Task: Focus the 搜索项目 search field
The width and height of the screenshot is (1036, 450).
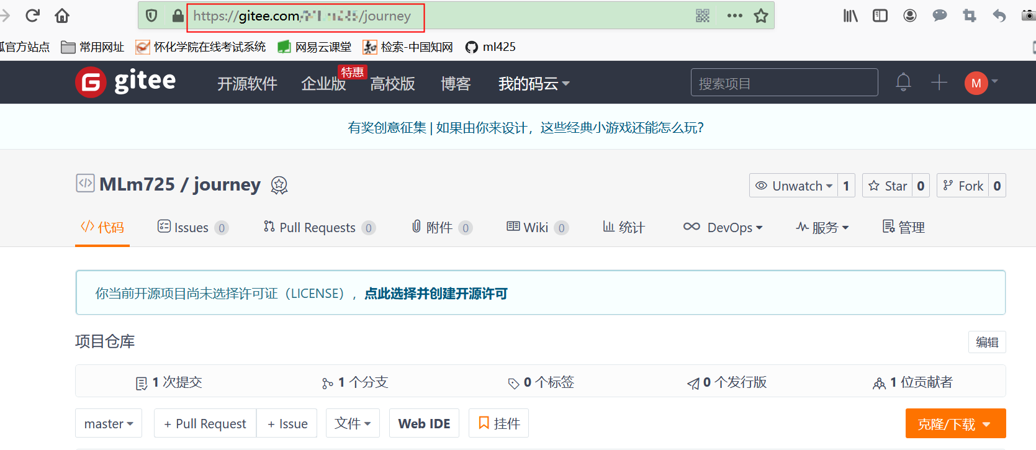Action: pos(785,83)
